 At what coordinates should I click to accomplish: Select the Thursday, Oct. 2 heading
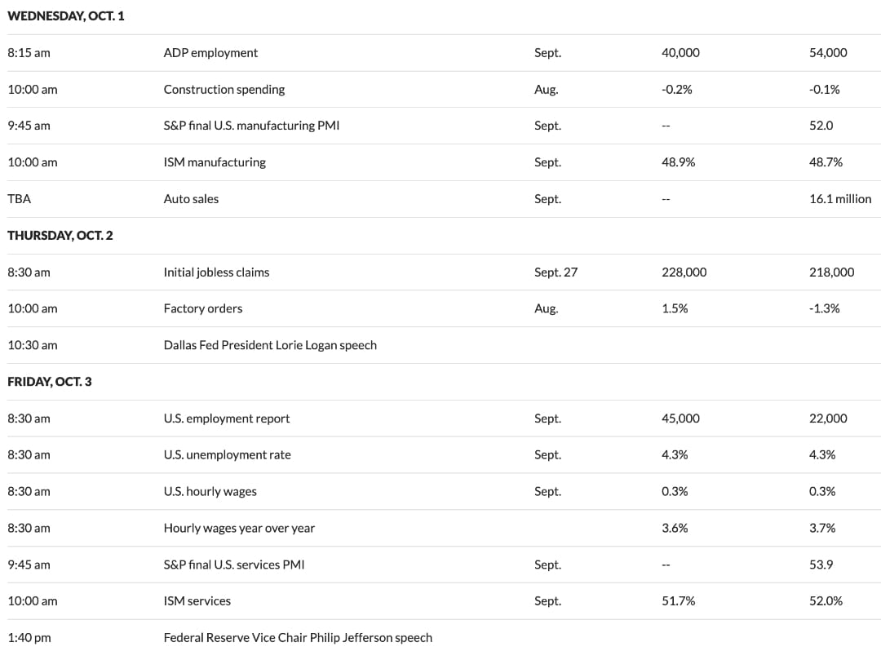coord(60,235)
